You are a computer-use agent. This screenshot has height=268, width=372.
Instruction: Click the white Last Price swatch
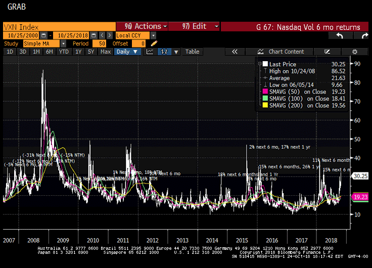[265, 64]
